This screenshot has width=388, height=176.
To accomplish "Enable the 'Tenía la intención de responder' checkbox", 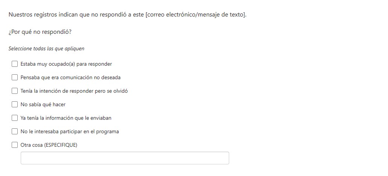I will click(15, 91).
